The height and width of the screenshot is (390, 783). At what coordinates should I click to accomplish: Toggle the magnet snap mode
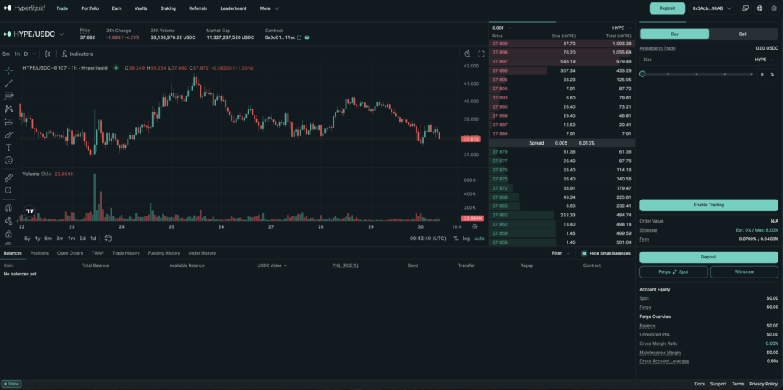point(8,208)
